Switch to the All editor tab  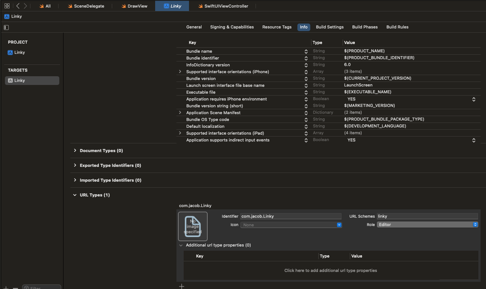(45, 6)
